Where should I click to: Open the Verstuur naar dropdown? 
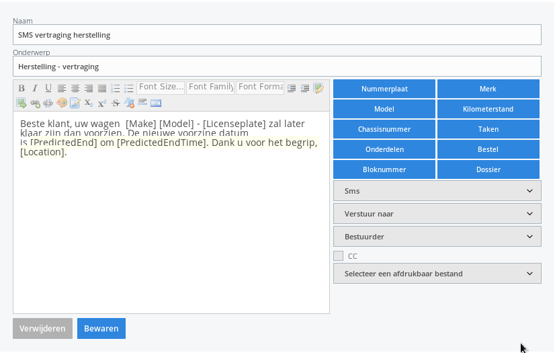437,214
